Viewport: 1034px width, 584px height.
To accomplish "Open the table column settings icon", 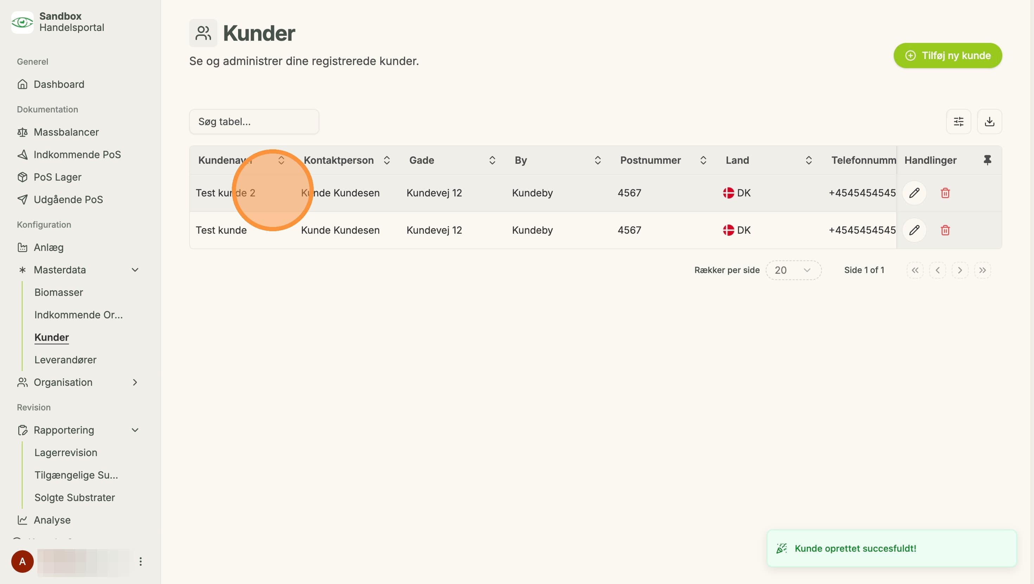I will coord(958,122).
